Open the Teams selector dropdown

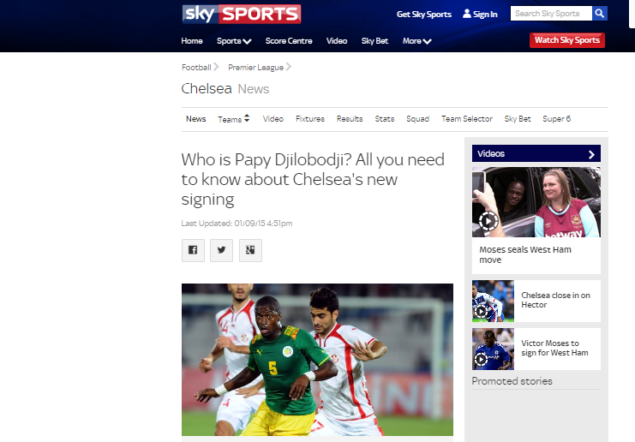[234, 119]
